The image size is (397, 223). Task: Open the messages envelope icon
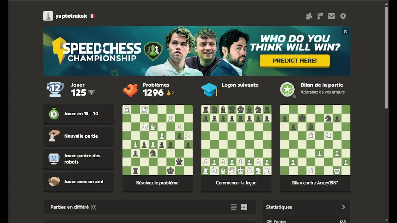pos(332,16)
